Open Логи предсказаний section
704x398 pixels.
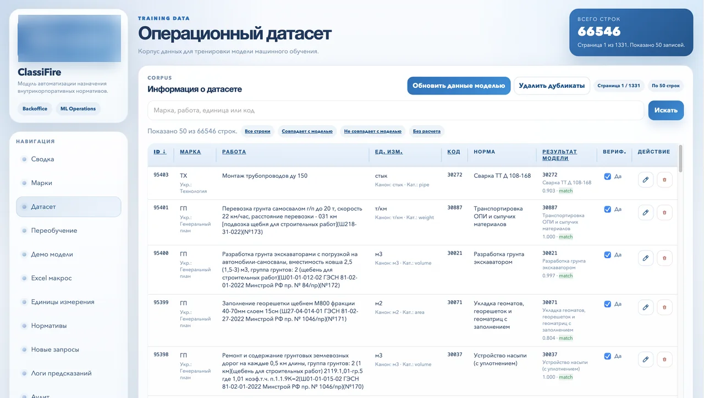[x=68, y=373]
